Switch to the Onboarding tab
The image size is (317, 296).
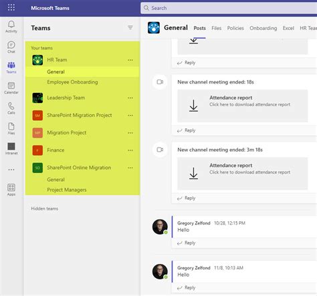point(263,28)
